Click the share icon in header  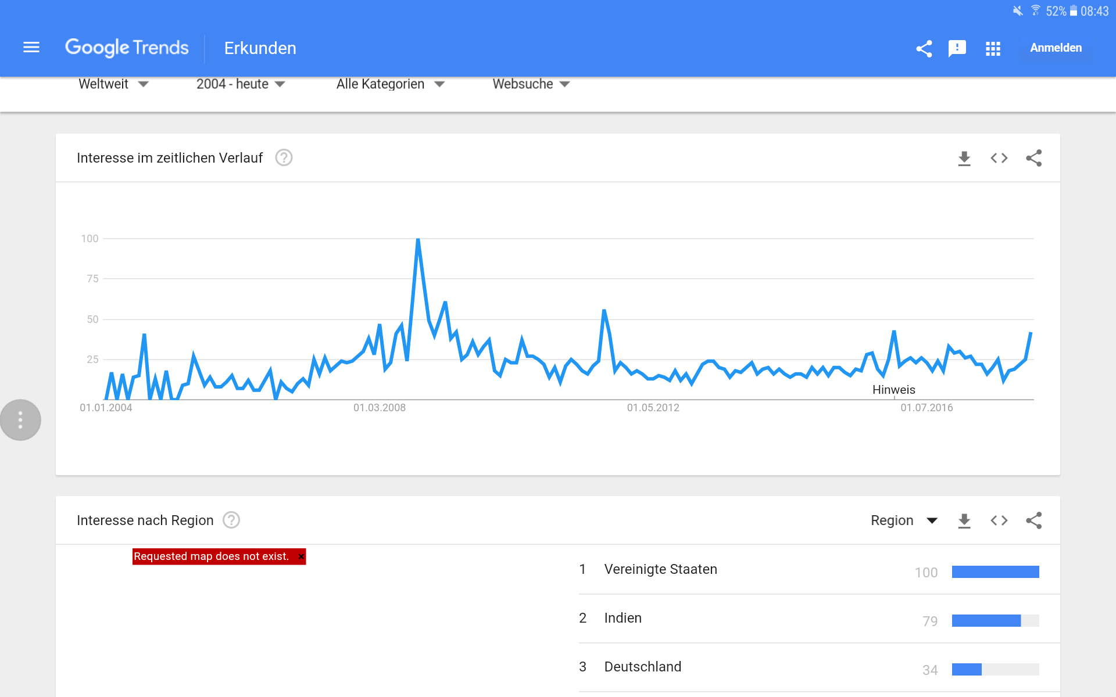(924, 48)
